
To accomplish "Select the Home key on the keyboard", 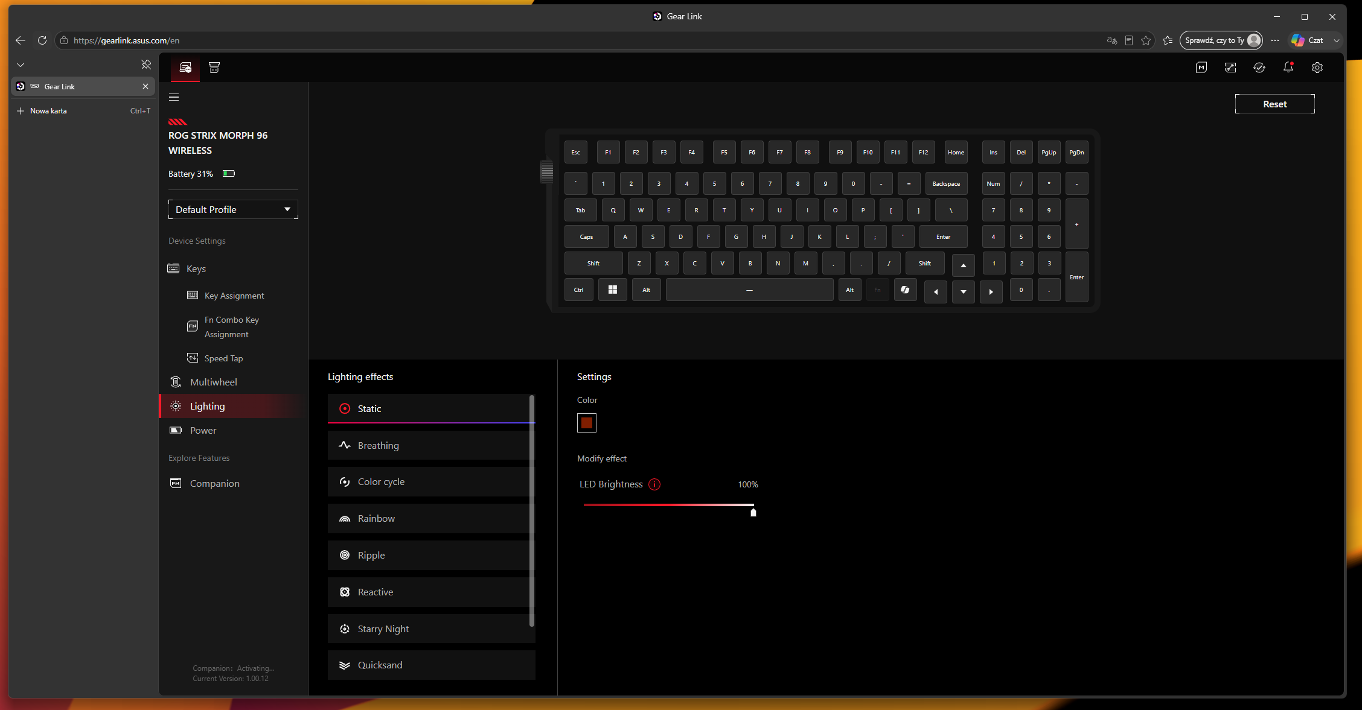I will tap(956, 153).
